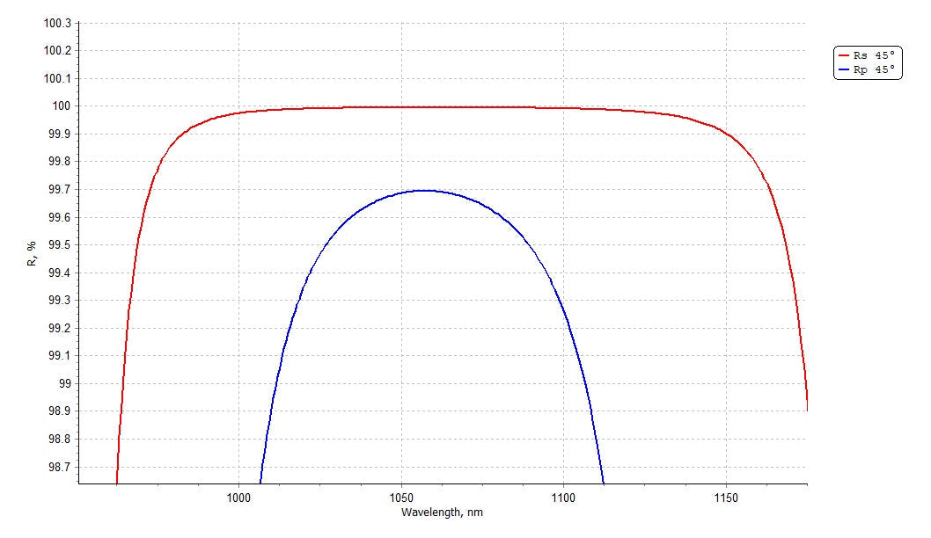Click the Rs 45° legend entry
Viewport: 931px width, 538px height.
coord(868,55)
